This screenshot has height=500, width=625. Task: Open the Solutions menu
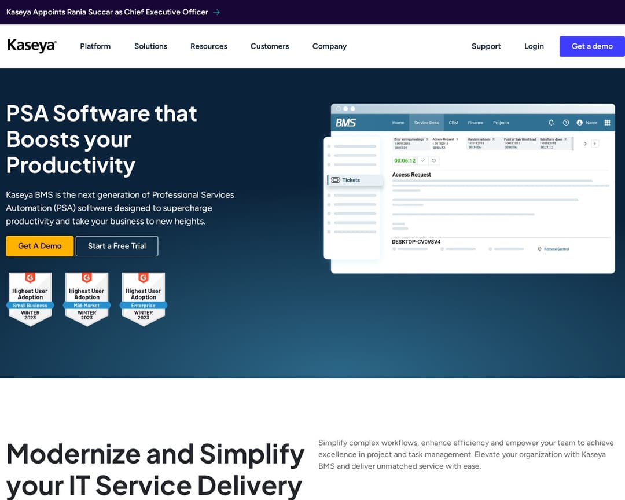tap(150, 46)
